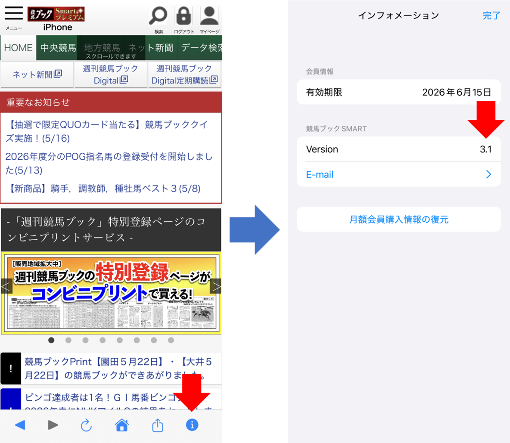This screenshot has height=443, width=510.
Task: Expand the E-mail row chevron
Action: [488, 174]
